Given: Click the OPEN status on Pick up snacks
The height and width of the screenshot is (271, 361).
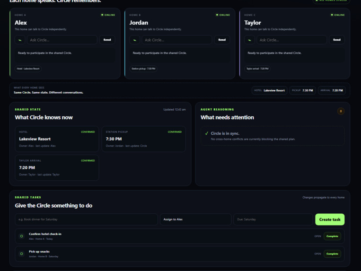Looking at the screenshot, I should [318, 254].
